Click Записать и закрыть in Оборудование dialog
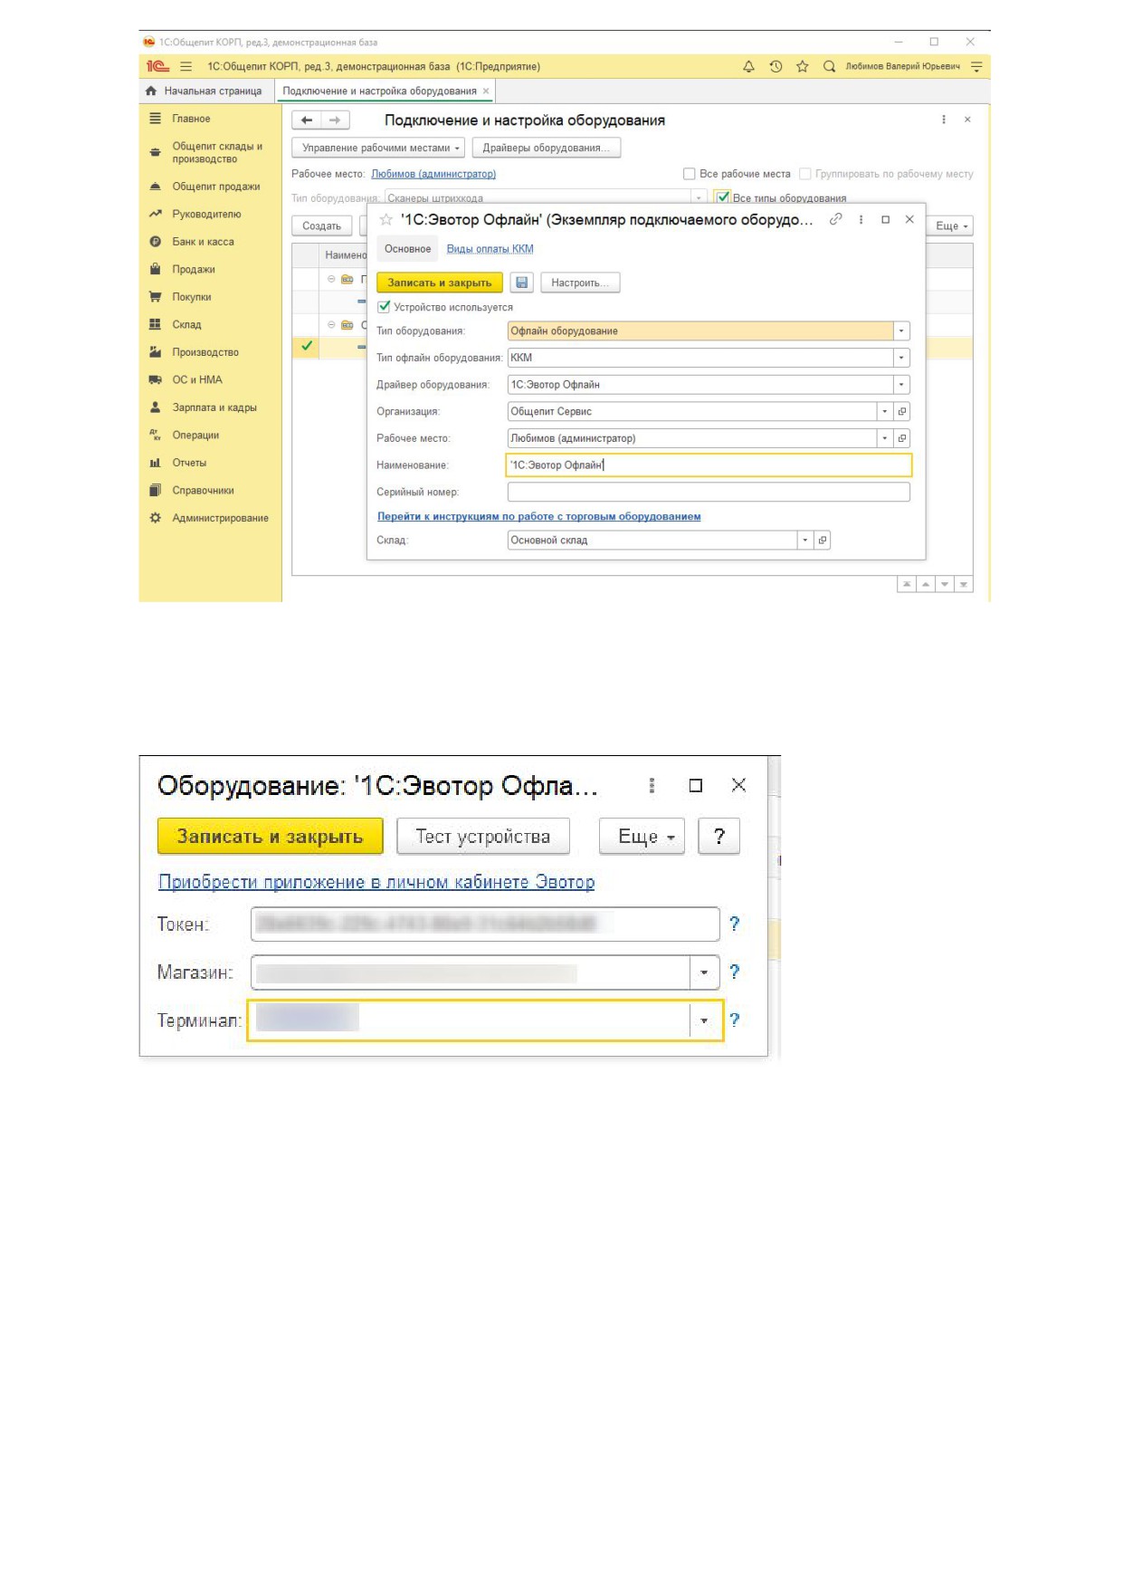 tap(270, 837)
